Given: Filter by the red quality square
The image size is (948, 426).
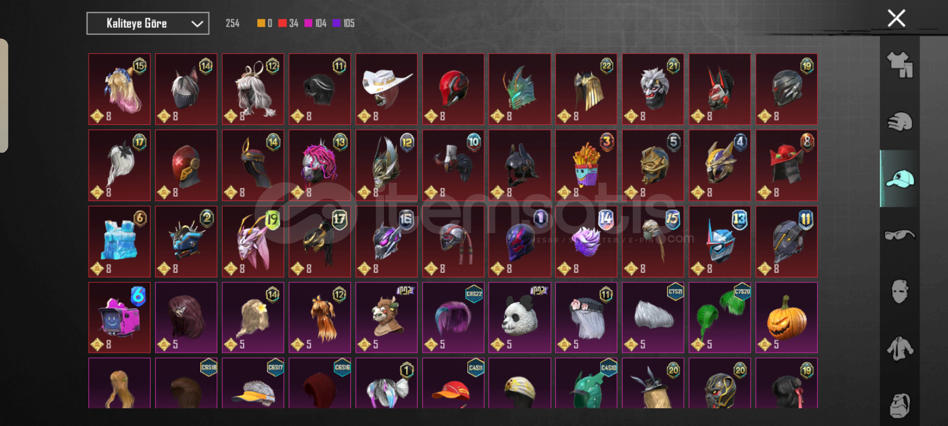Looking at the screenshot, I should (x=283, y=23).
